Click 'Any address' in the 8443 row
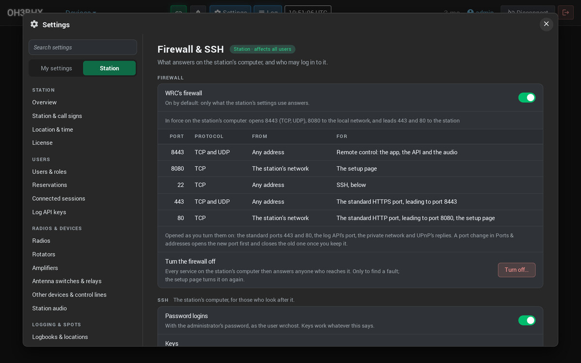This screenshot has height=363, width=581. (268, 152)
